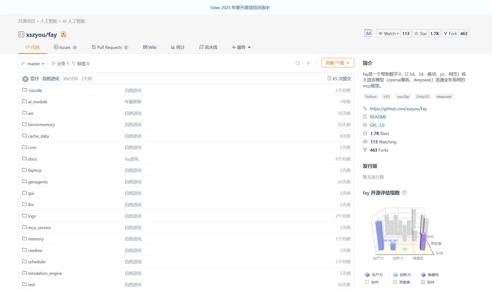
Task: Open the master branch dropdown
Action: [33, 63]
